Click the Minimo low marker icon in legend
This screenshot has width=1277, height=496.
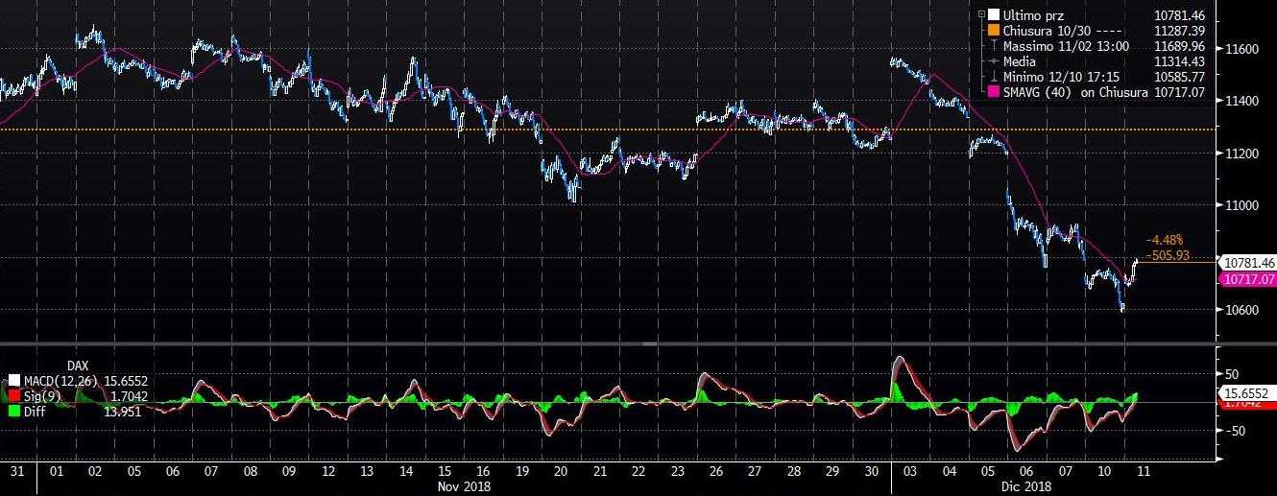[993, 77]
